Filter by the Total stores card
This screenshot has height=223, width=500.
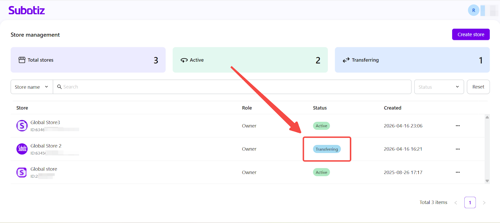point(88,60)
